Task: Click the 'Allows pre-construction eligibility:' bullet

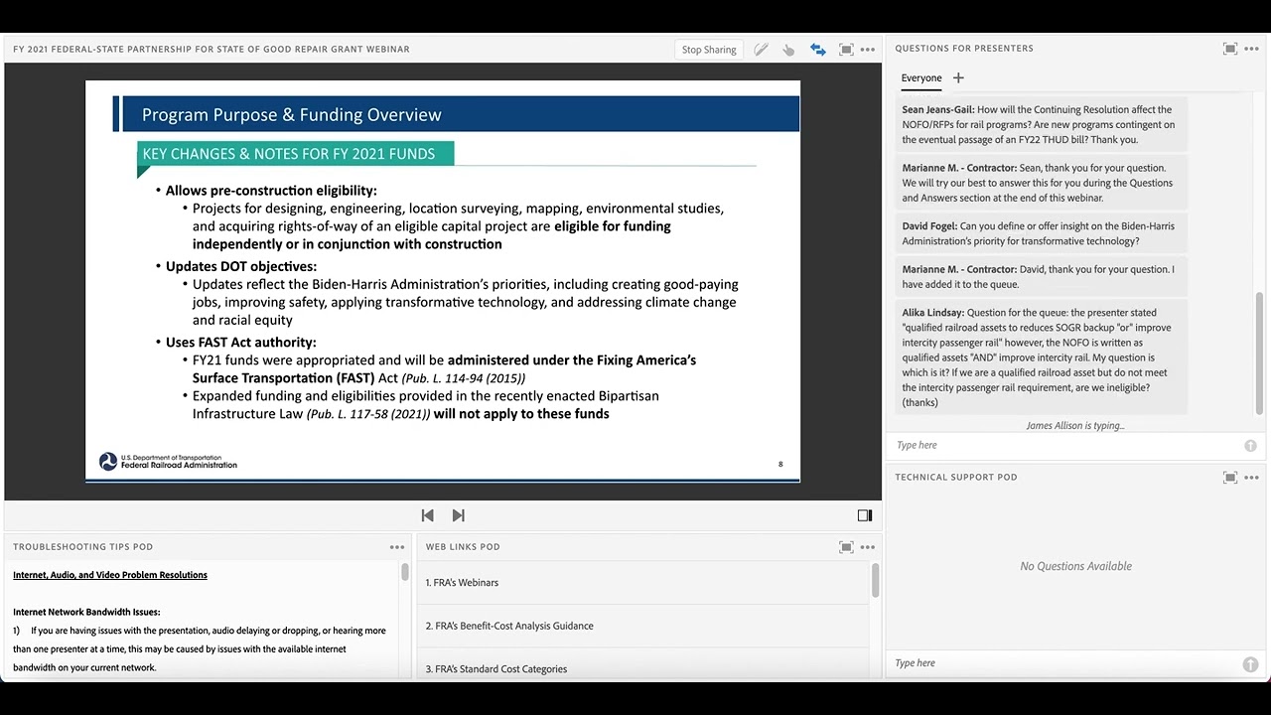Action: click(x=271, y=191)
